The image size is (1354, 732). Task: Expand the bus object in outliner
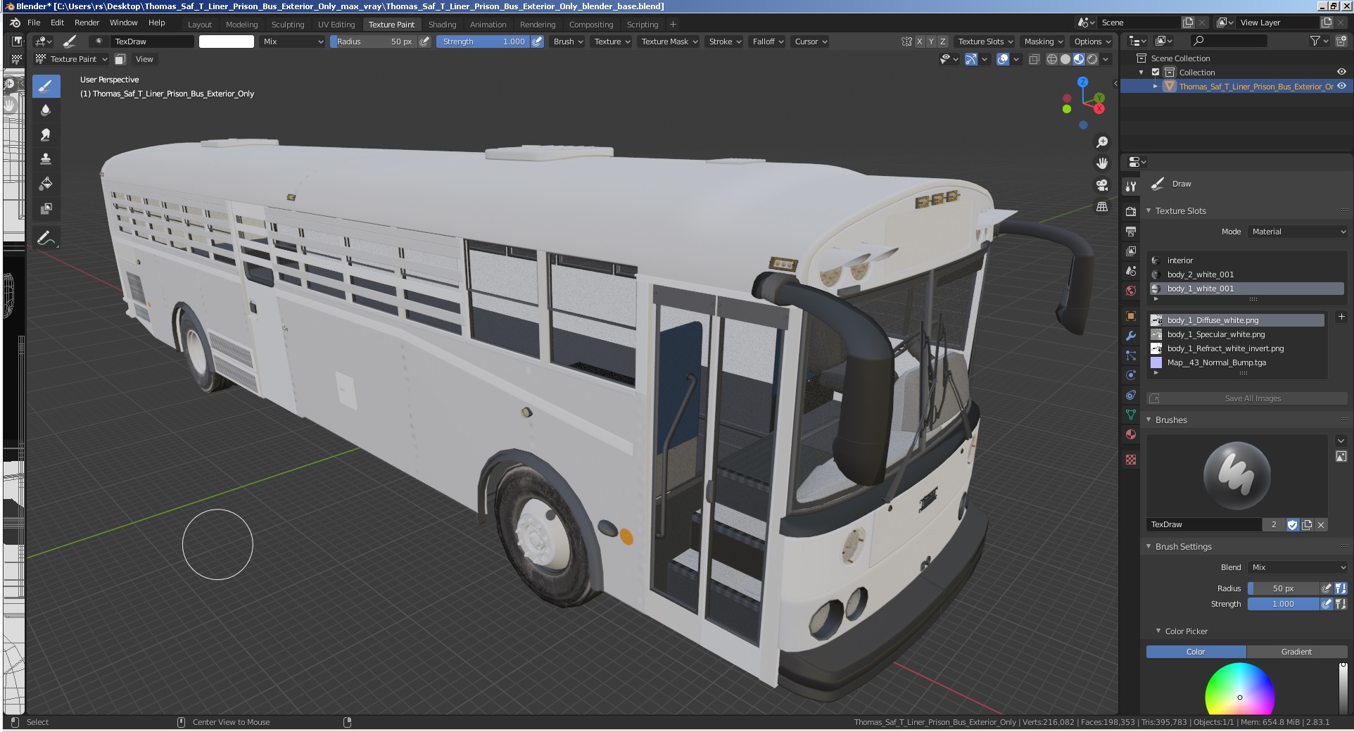coord(1155,87)
